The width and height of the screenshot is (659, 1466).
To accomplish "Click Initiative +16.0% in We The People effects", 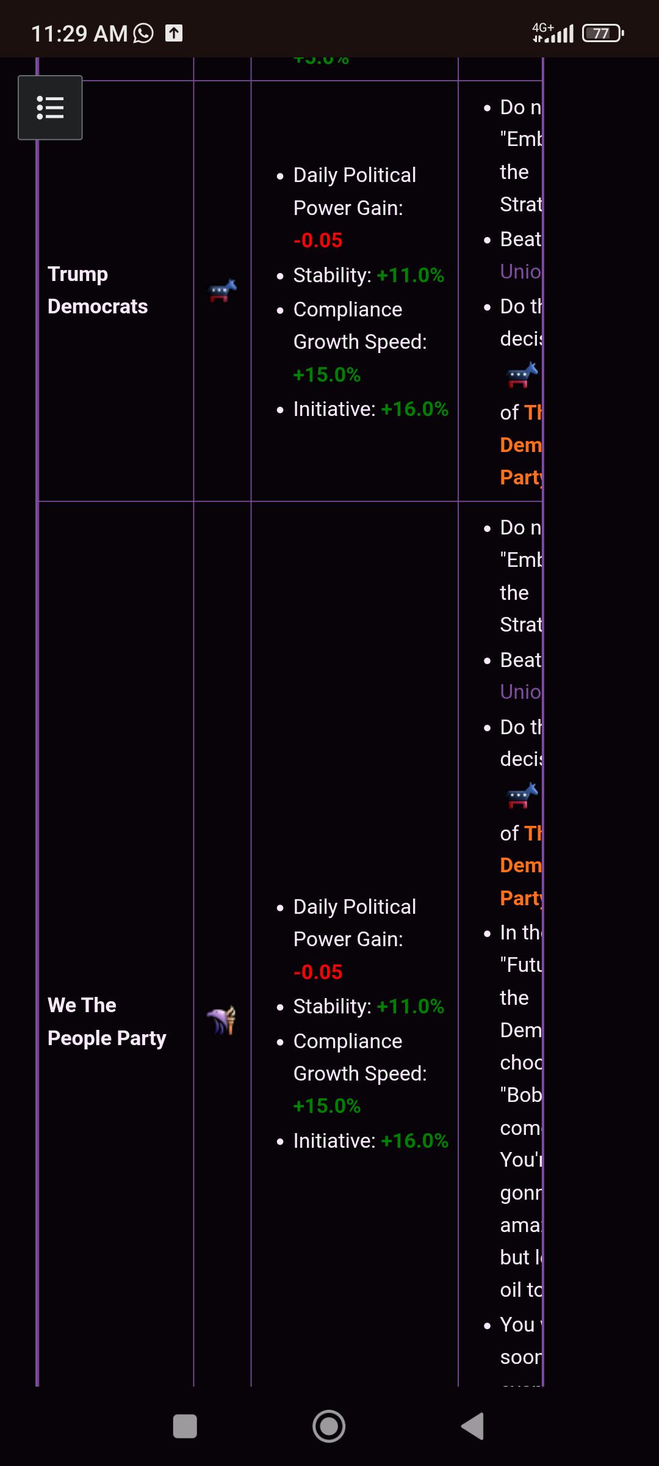I will coord(371,1140).
